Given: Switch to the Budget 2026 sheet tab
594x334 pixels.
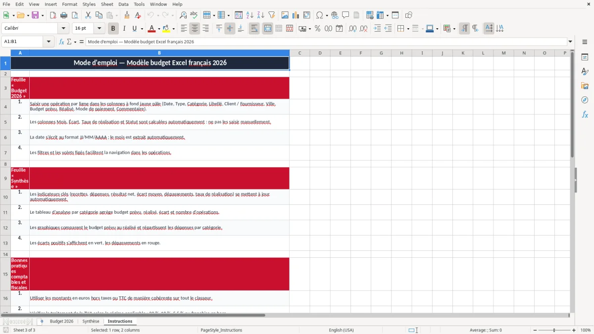Looking at the screenshot, I should click(x=61, y=322).
